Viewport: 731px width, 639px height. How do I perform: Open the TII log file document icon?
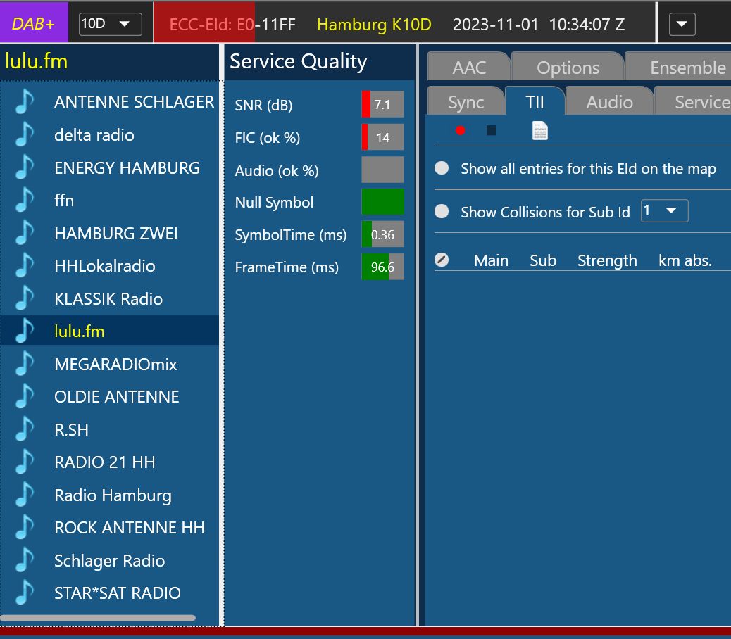[539, 131]
